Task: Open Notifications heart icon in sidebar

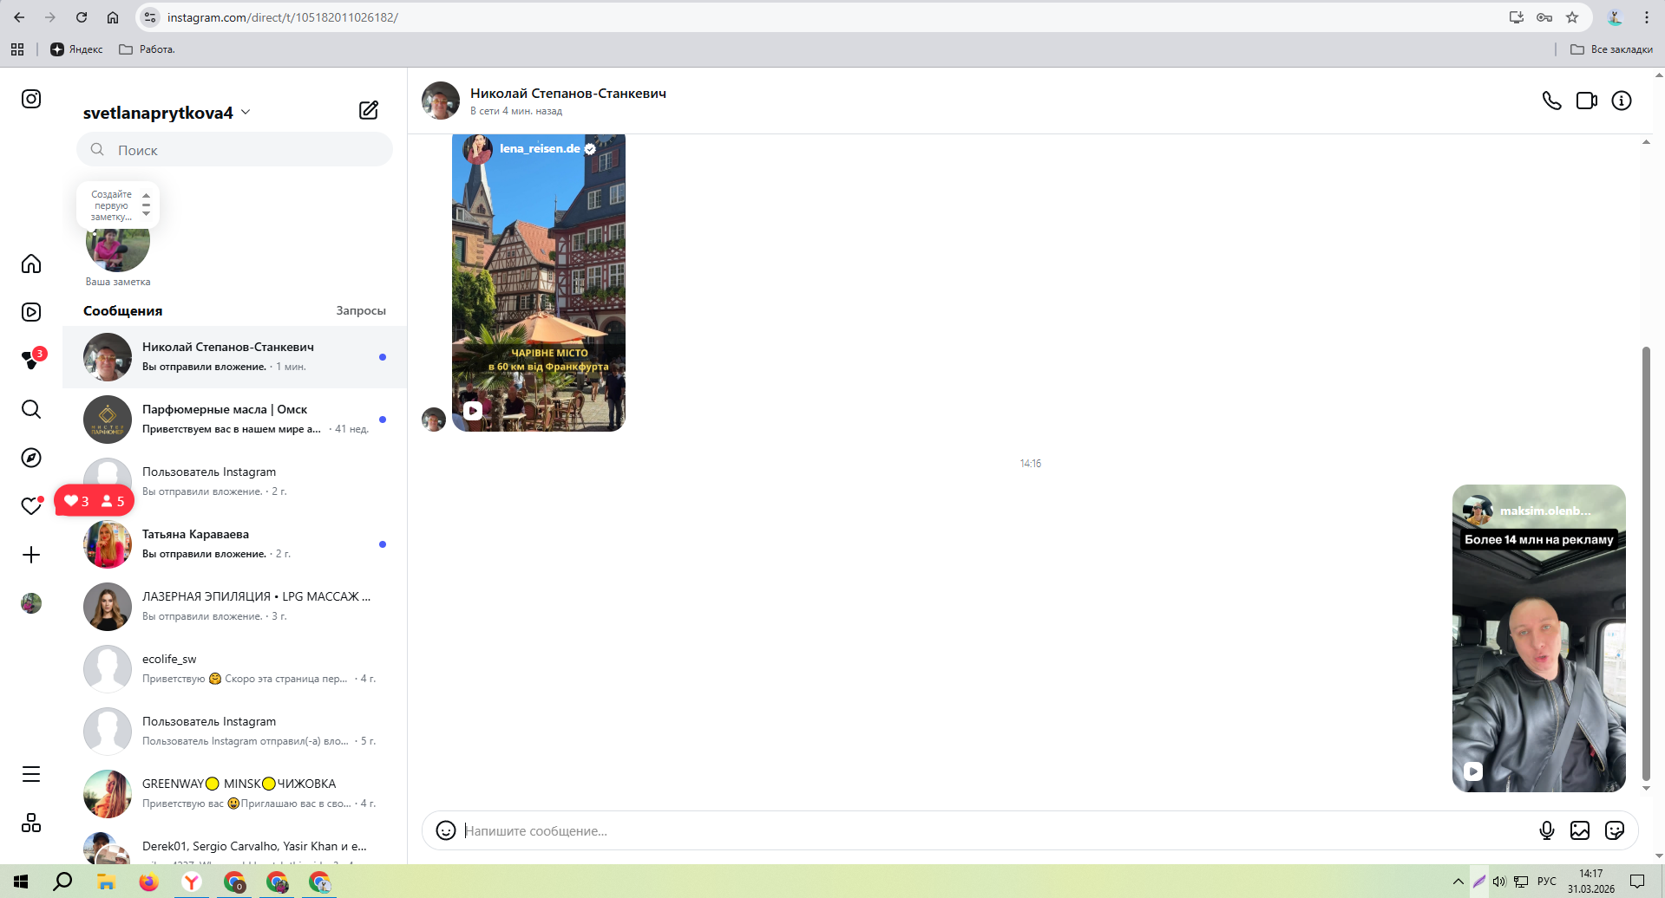Action: (x=31, y=506)
